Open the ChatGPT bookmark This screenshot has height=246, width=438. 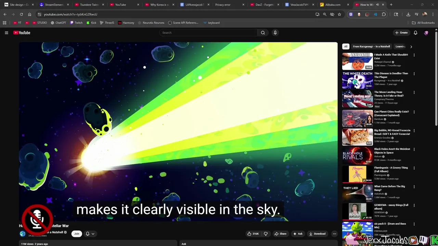(x=58, y=23)
